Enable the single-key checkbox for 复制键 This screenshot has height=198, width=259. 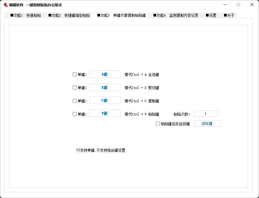(74, 100)
